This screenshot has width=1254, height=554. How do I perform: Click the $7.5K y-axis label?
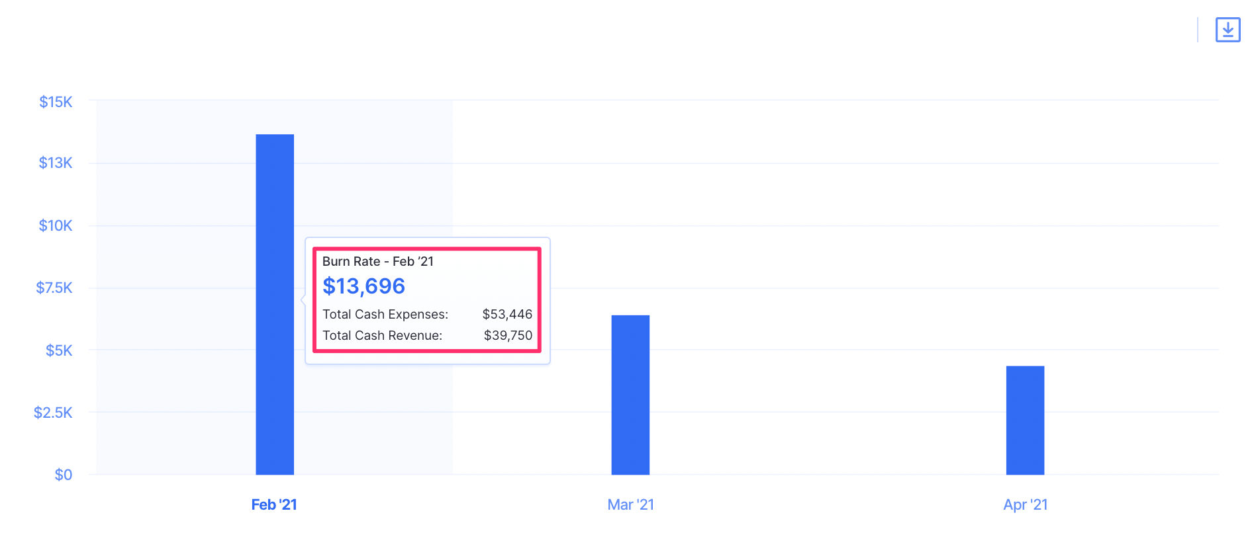[54, 288]
